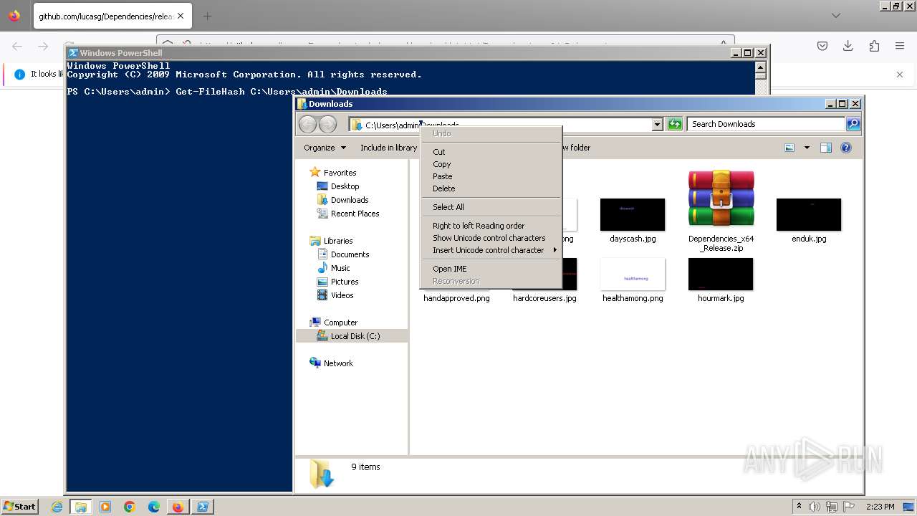917x516 pixels.
Task: Select the Dependencies_x64_Release.zip archive icon
Action: [x=721, y=199]
